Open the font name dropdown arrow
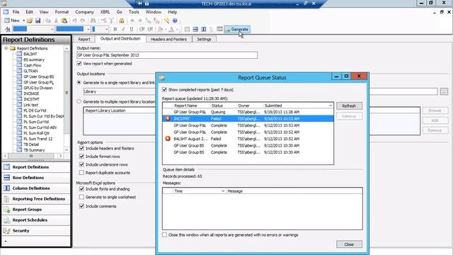 coord(88,29)
